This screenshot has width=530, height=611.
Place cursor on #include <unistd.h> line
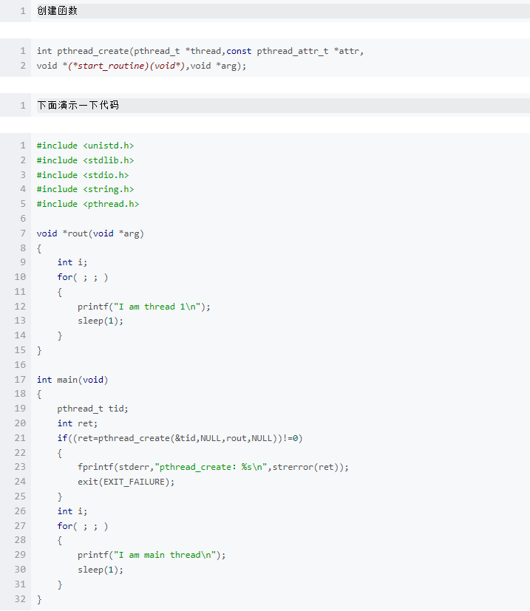(85, 146)
